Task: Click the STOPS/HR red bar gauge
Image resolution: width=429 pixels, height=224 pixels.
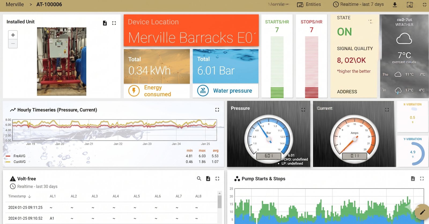Action: tap(312, 67)
